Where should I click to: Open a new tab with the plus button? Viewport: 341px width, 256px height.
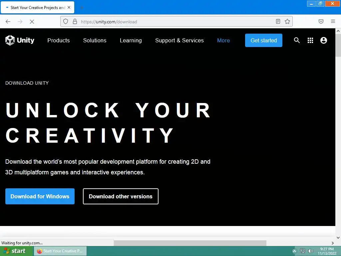click(x=82, y=8)
